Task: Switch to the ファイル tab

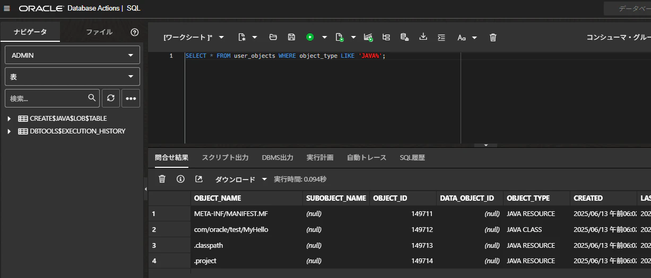Action: [99, 32]
